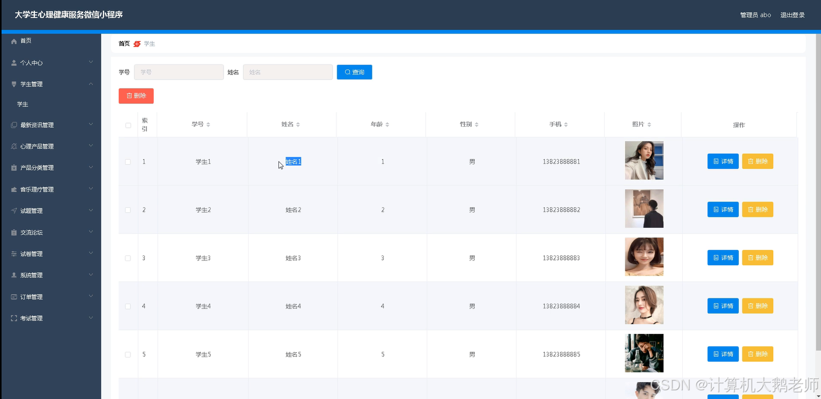Delete row 学生1 with yellow 删除
Image resolution: width=821 pixels, height=399 pixels.
pos(757,162)
